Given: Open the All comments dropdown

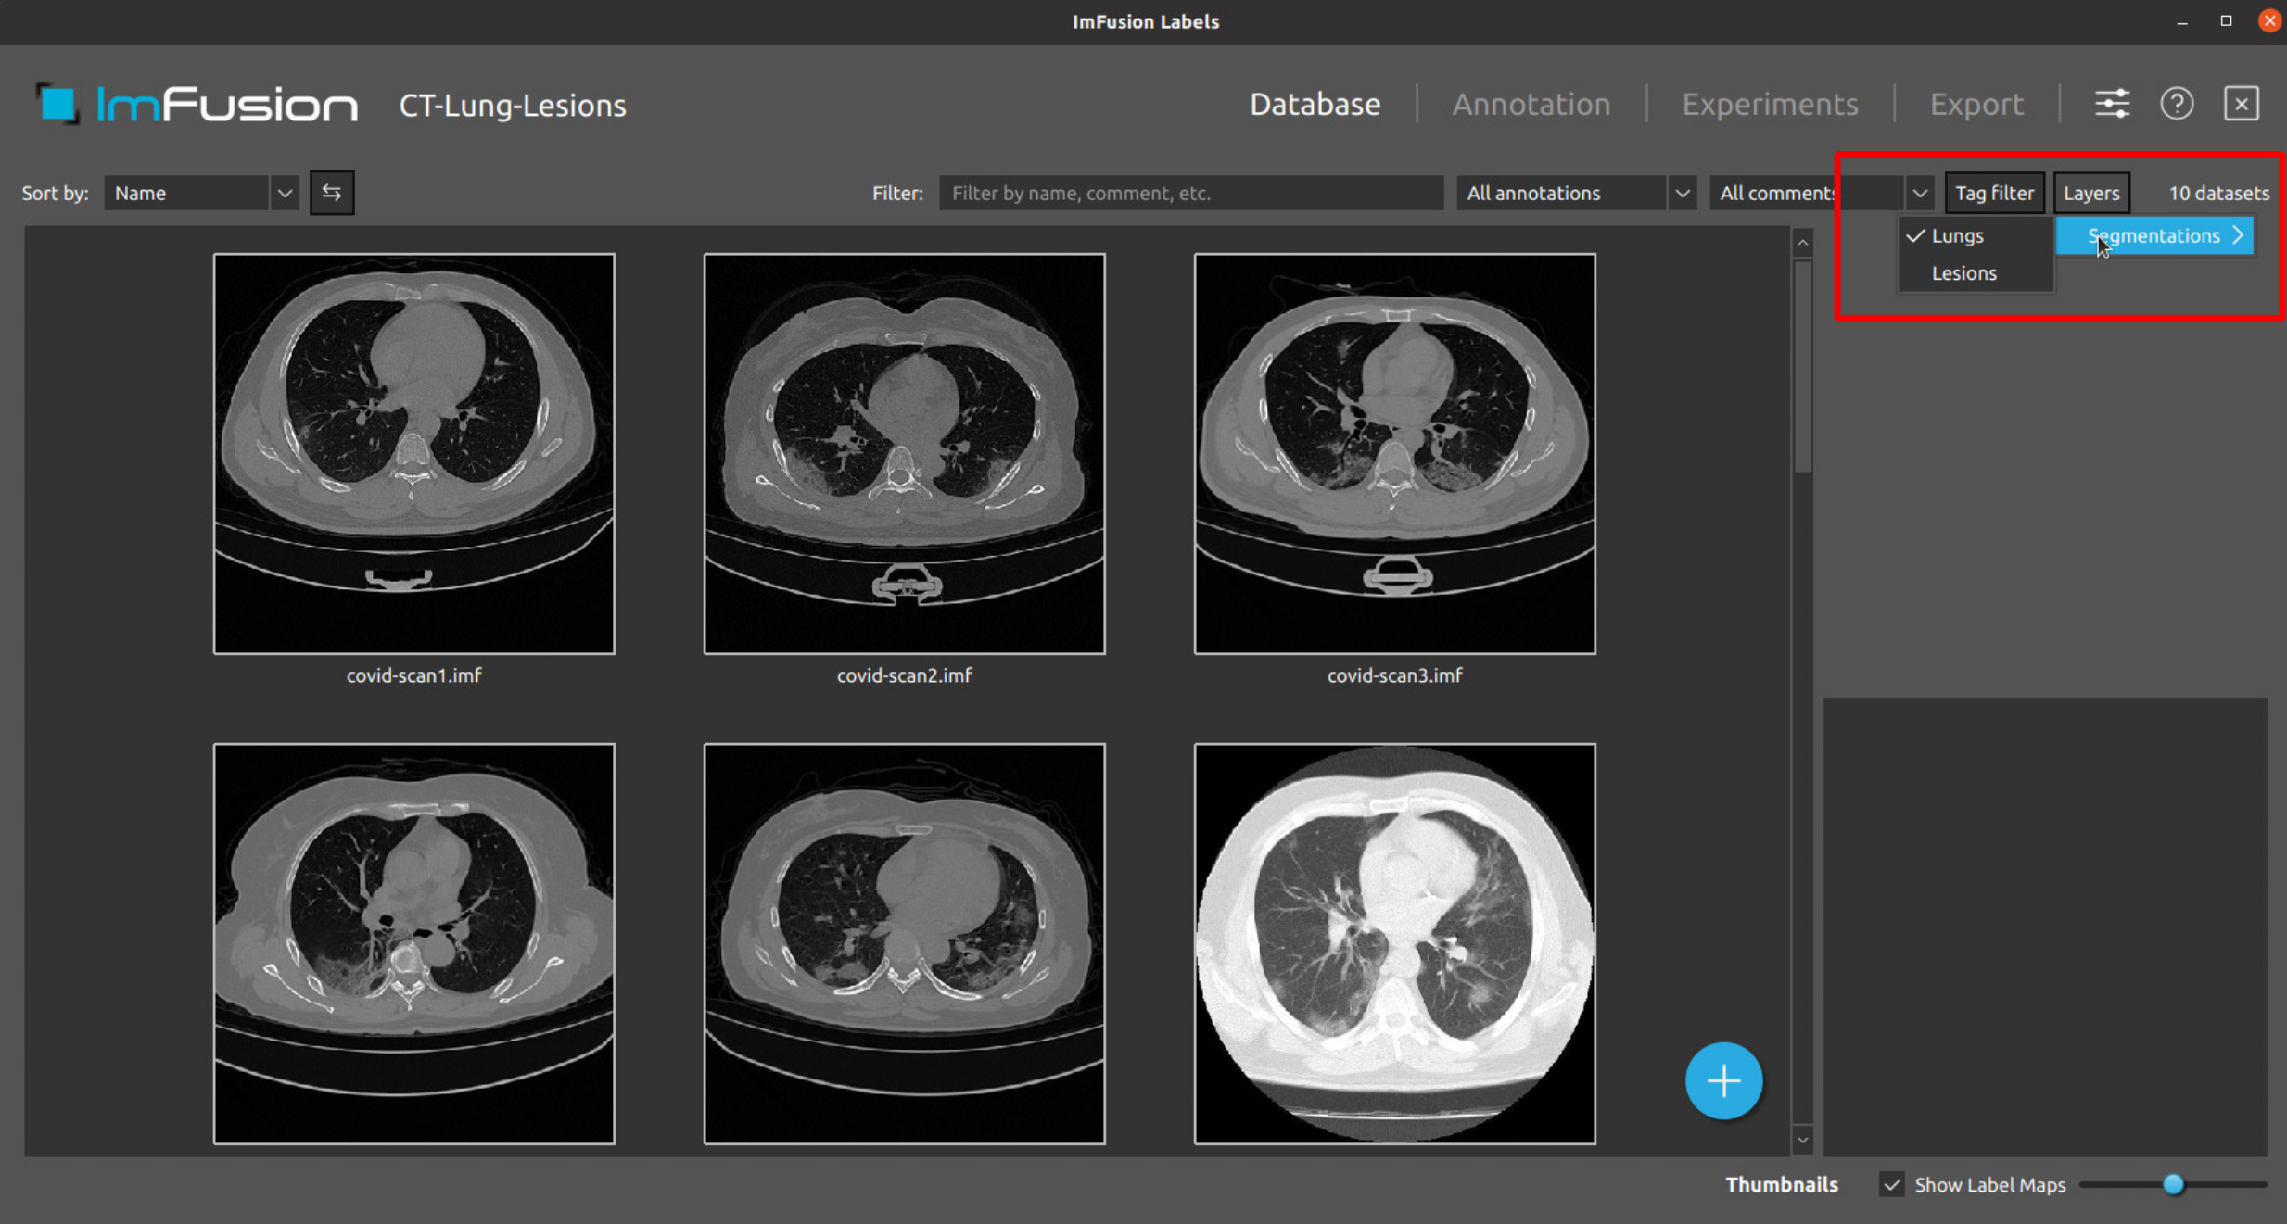Looking at the screenshot, I should pyautogui.click(x=1822, y=193).
